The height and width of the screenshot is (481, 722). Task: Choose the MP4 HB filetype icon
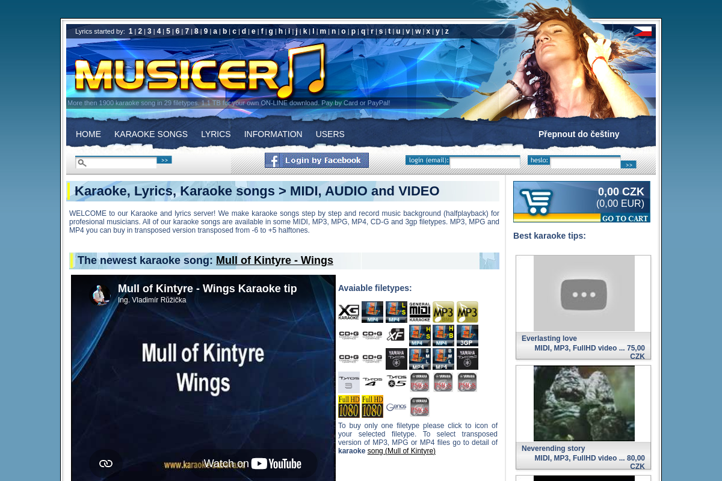(443, 335)
